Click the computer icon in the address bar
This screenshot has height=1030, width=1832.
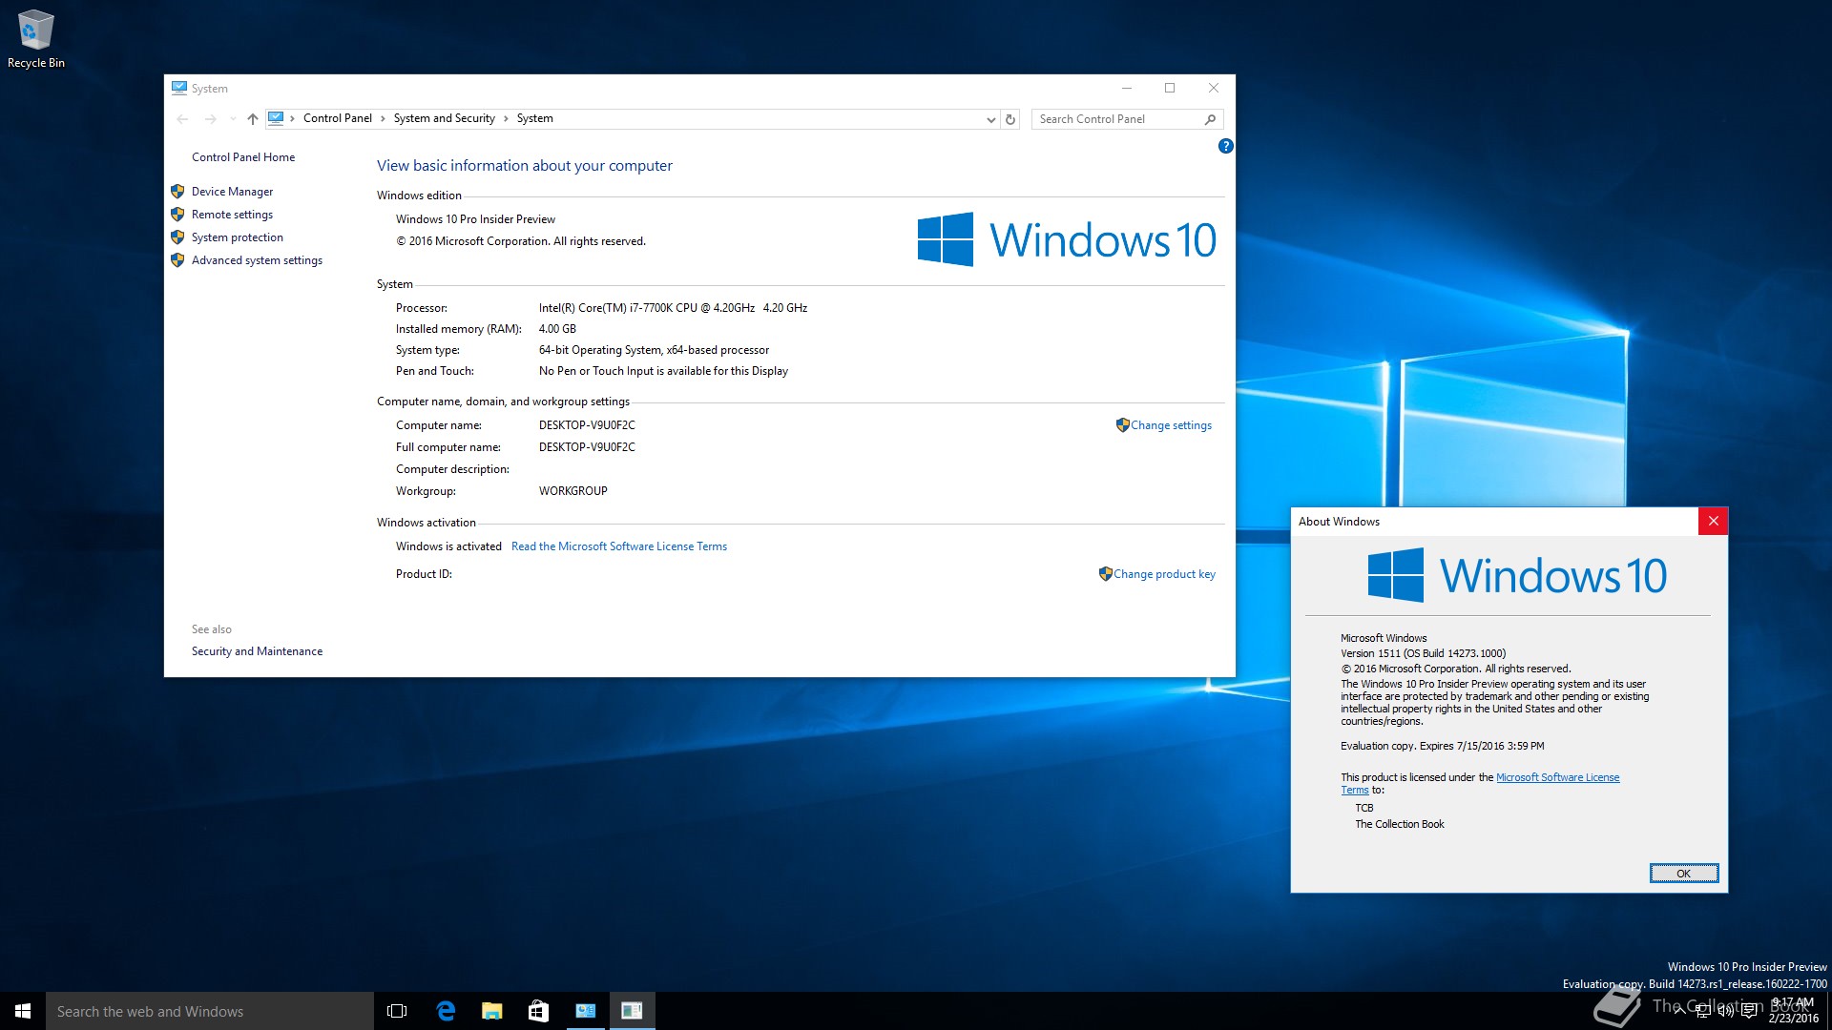click(x=276, y=118)
